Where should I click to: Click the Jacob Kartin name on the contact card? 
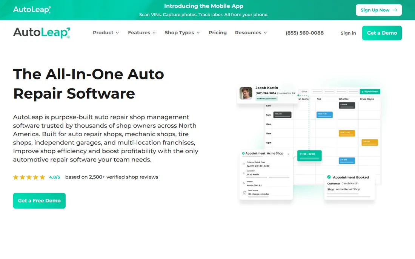click(267, 88)
